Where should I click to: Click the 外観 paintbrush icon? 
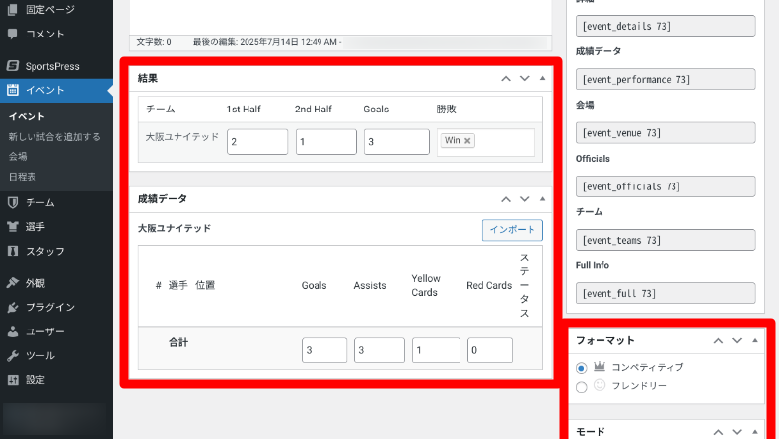click(x=13, y=283)
